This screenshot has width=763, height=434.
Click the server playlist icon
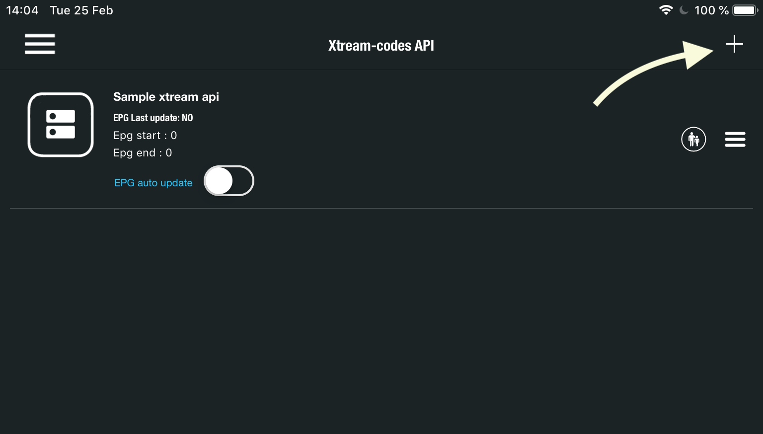(x=61, y=125)
